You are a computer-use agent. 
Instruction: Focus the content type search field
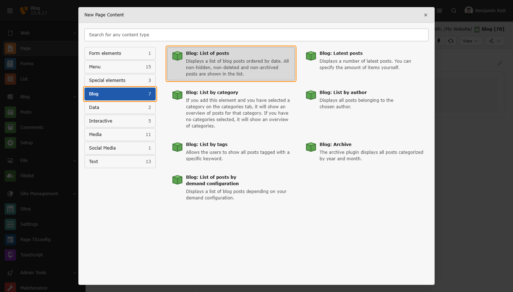[256, 35]
